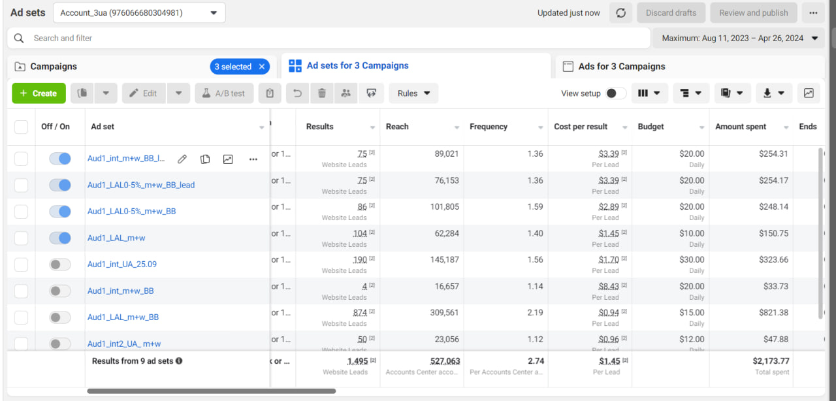Expand the dropdown arrow next to Edit

click(178, 93)
